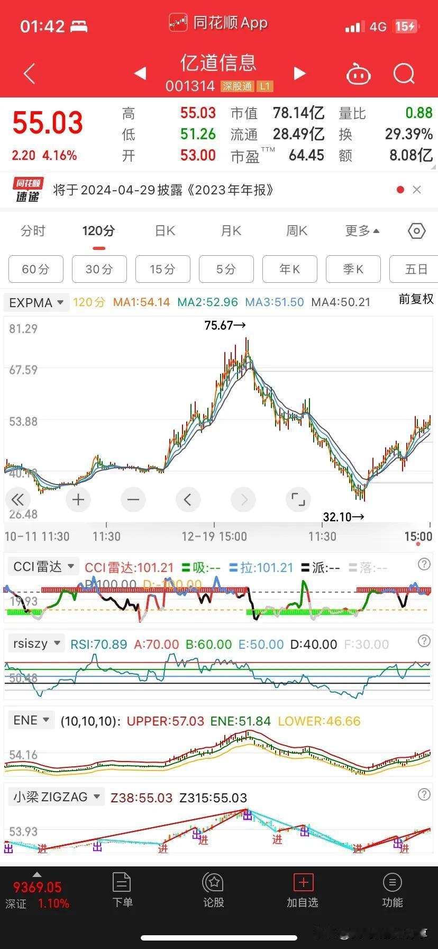Choose the 15分 period button
438x949 pixels.
tap(163, 269)
